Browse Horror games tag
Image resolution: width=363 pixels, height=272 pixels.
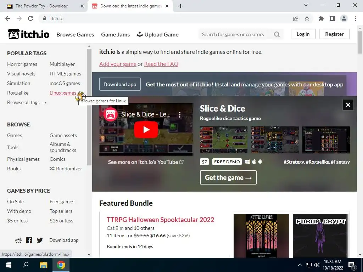click(x=22, y=64)
